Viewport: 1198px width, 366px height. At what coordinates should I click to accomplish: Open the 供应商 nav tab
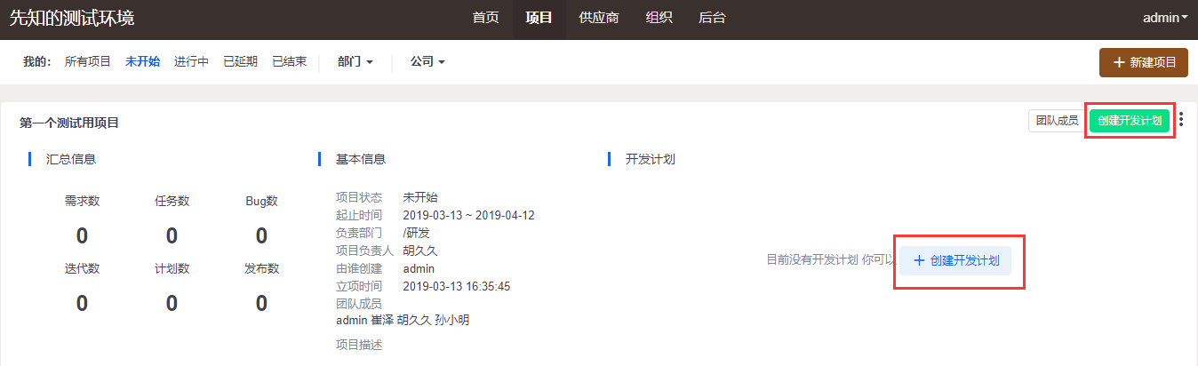coord(598,18)
